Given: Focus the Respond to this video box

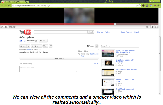Looking at the screenshot, I should coord(48,69).
